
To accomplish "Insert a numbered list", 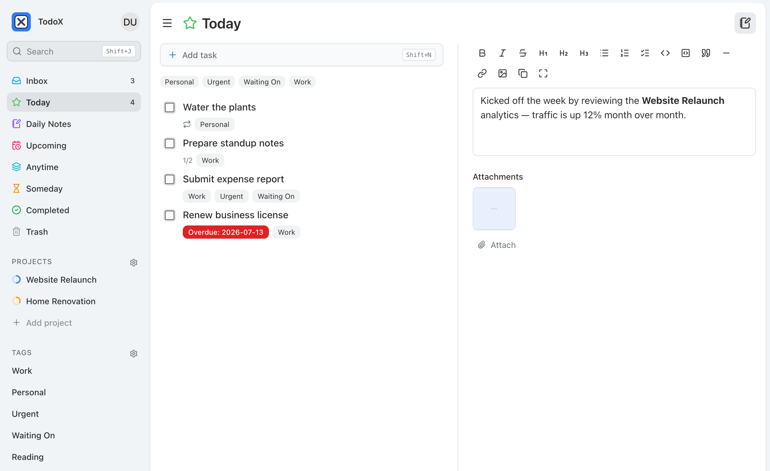I will point(624,53).
